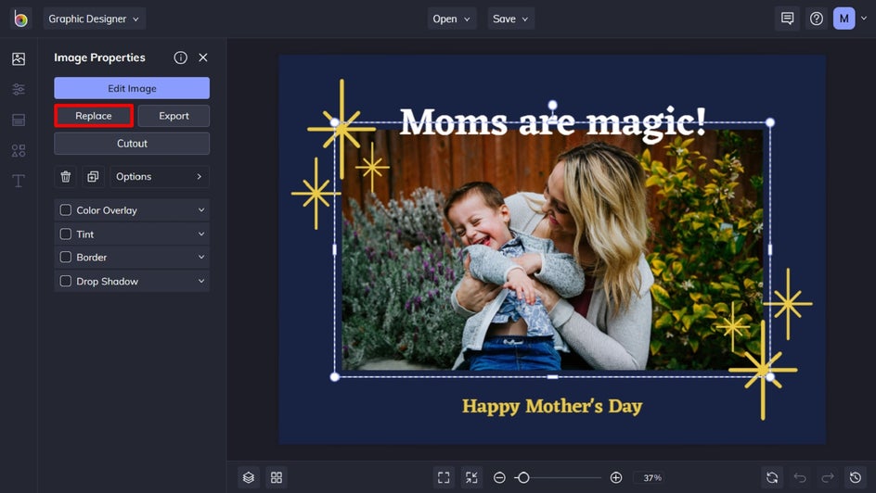Click the undo arrow icon
Image resolution: width=876 pixels, height=493 pixels.
[800, 477]
